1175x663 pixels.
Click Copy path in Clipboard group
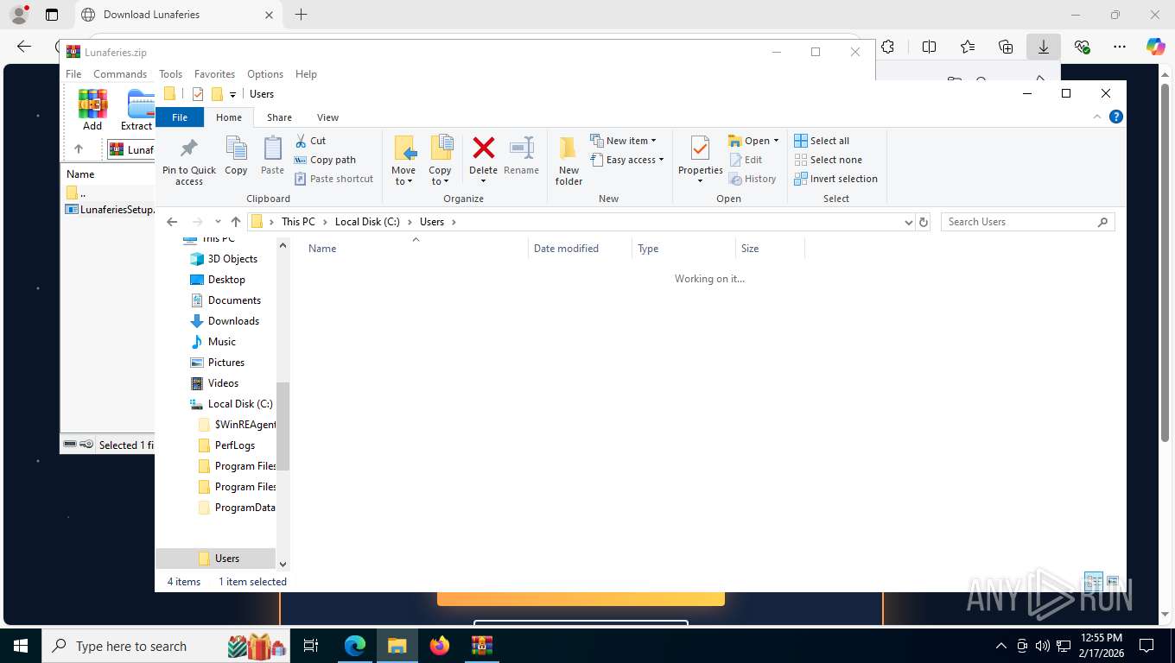click(325, 160)
